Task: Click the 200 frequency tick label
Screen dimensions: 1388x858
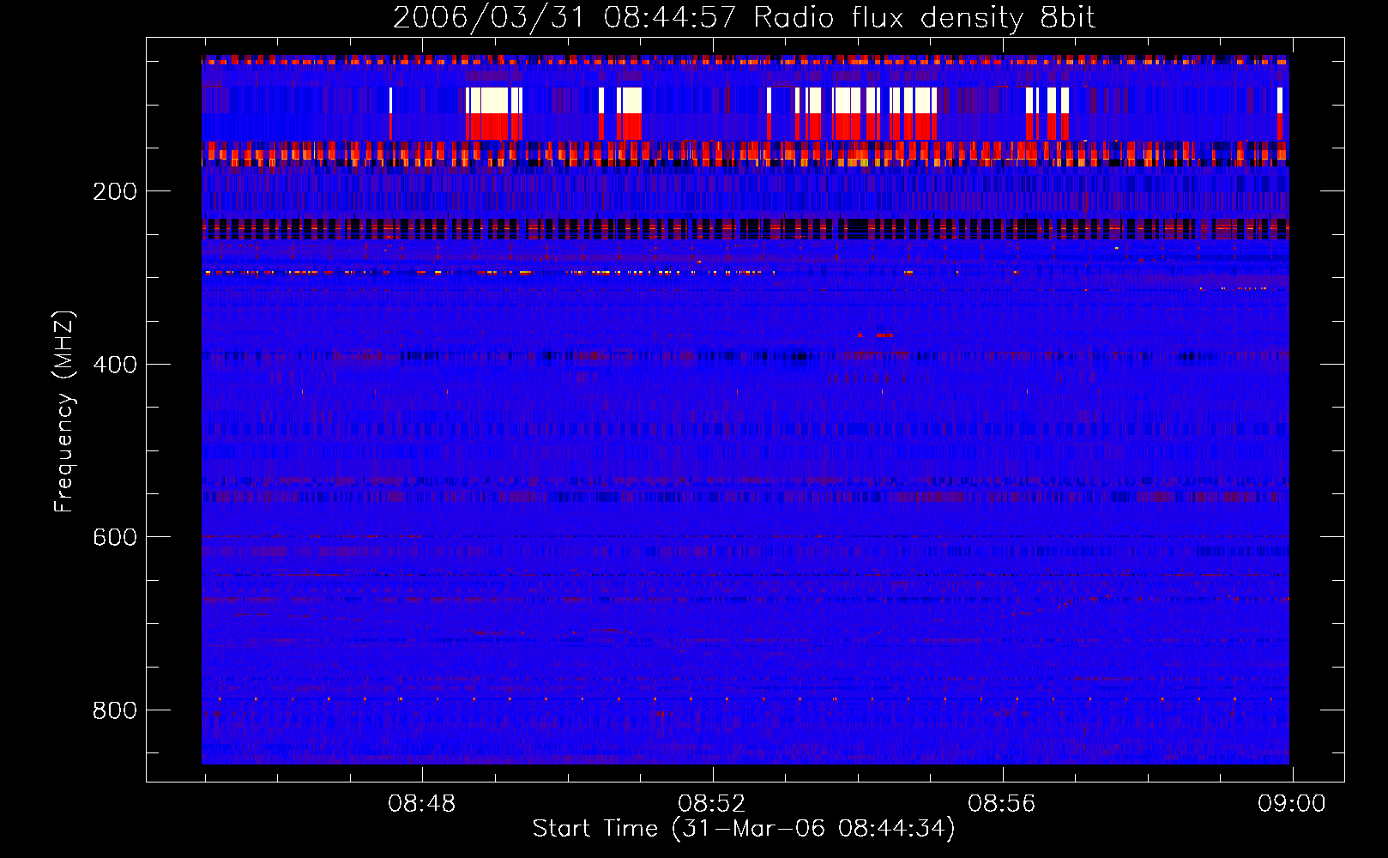Action: (x=115, y=191)
